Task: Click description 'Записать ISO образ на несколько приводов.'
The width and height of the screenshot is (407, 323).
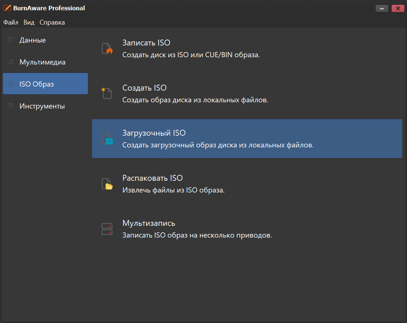Action: [x=197, y=235]
